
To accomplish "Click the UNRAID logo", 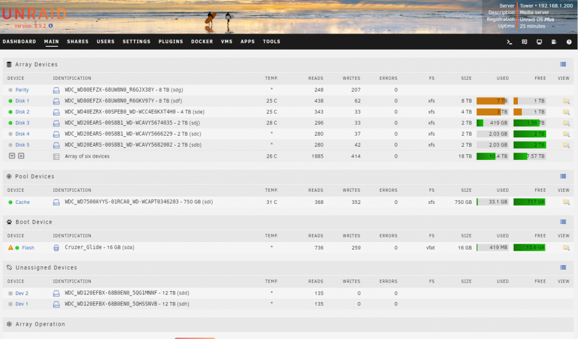I will 34,14.
